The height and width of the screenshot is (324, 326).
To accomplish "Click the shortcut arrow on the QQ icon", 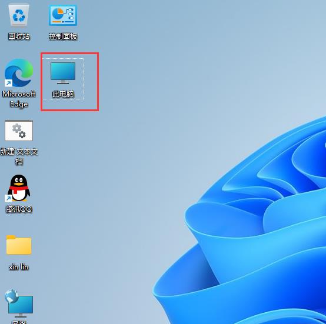I will point(8,198).
